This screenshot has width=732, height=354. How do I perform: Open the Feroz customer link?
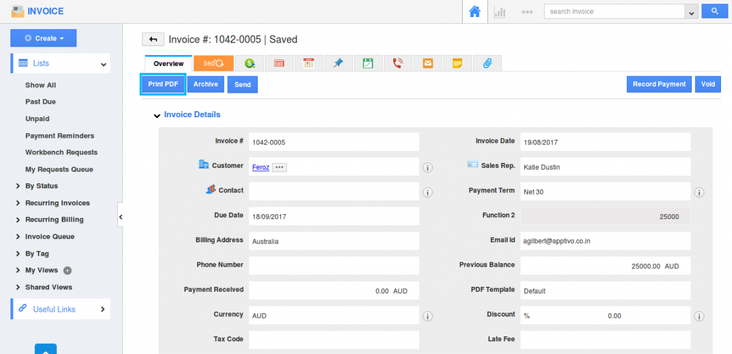tap(261, 167)
